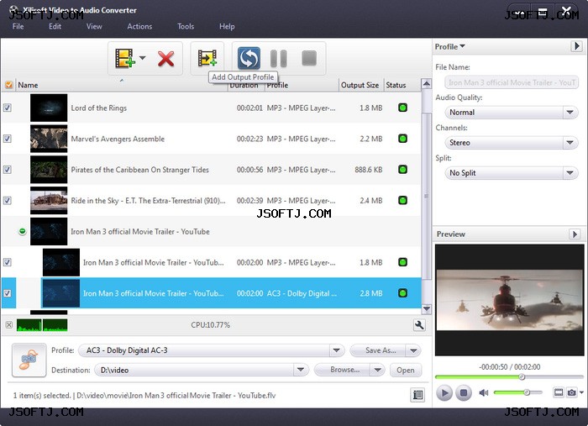Image resolution: width=588 pixels, height=426 pixels.
Task: Open the Profile AC3 dropdown
Action: pos(336,350)
